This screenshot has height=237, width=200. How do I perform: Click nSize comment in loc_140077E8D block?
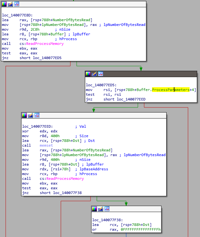65,29
